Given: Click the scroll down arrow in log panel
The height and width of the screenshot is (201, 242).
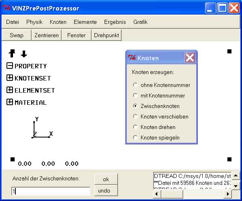Looking at the screenshot, I should [x=236, y=186].
